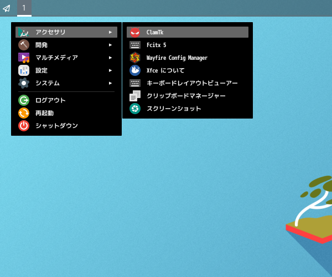Expand the 開発 submenu arrow
This screenshot has width=332, height=277.
click(x=110, y=45)
